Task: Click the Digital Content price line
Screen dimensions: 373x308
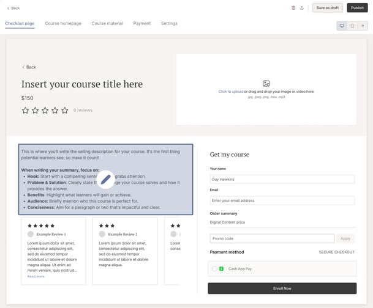Action: (227, 222)
